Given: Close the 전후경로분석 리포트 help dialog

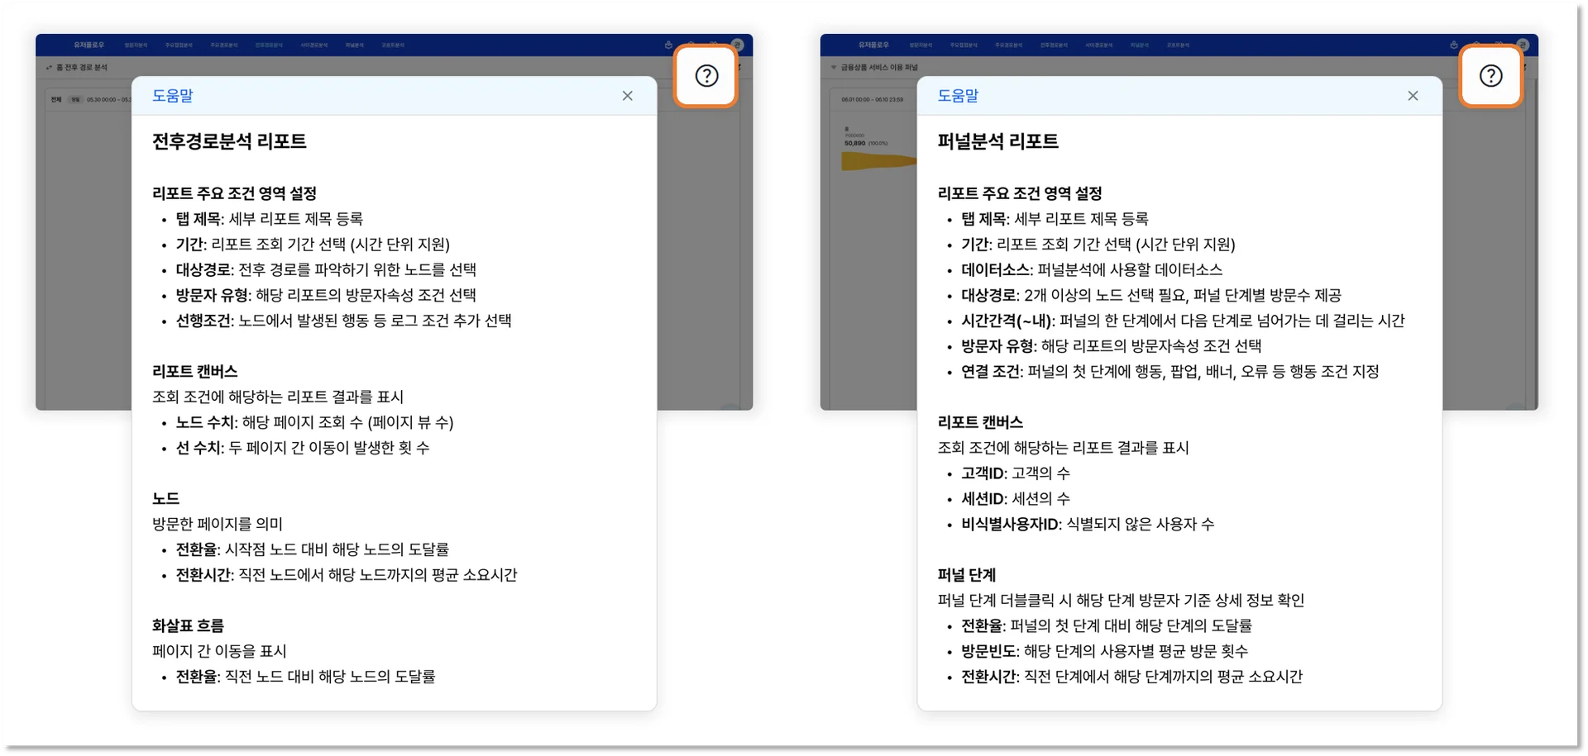Looking at the screenshot, I should point(628,96).
